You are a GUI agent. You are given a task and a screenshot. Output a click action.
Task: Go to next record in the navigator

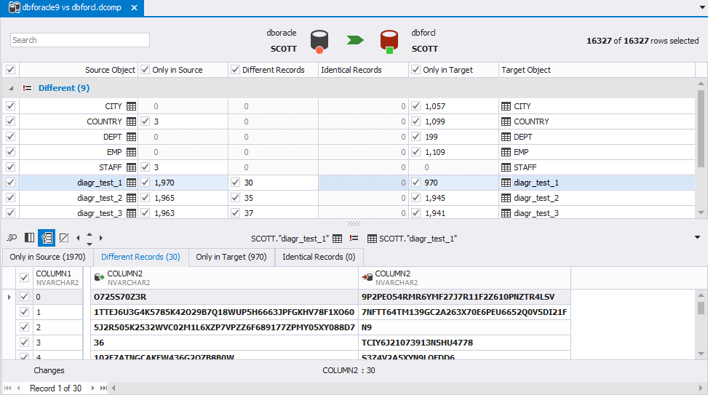(92, 388)
